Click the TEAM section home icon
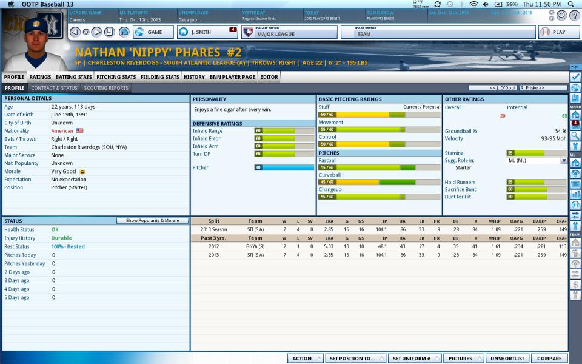This screenshot has width=582, height=364. point(575,243)
